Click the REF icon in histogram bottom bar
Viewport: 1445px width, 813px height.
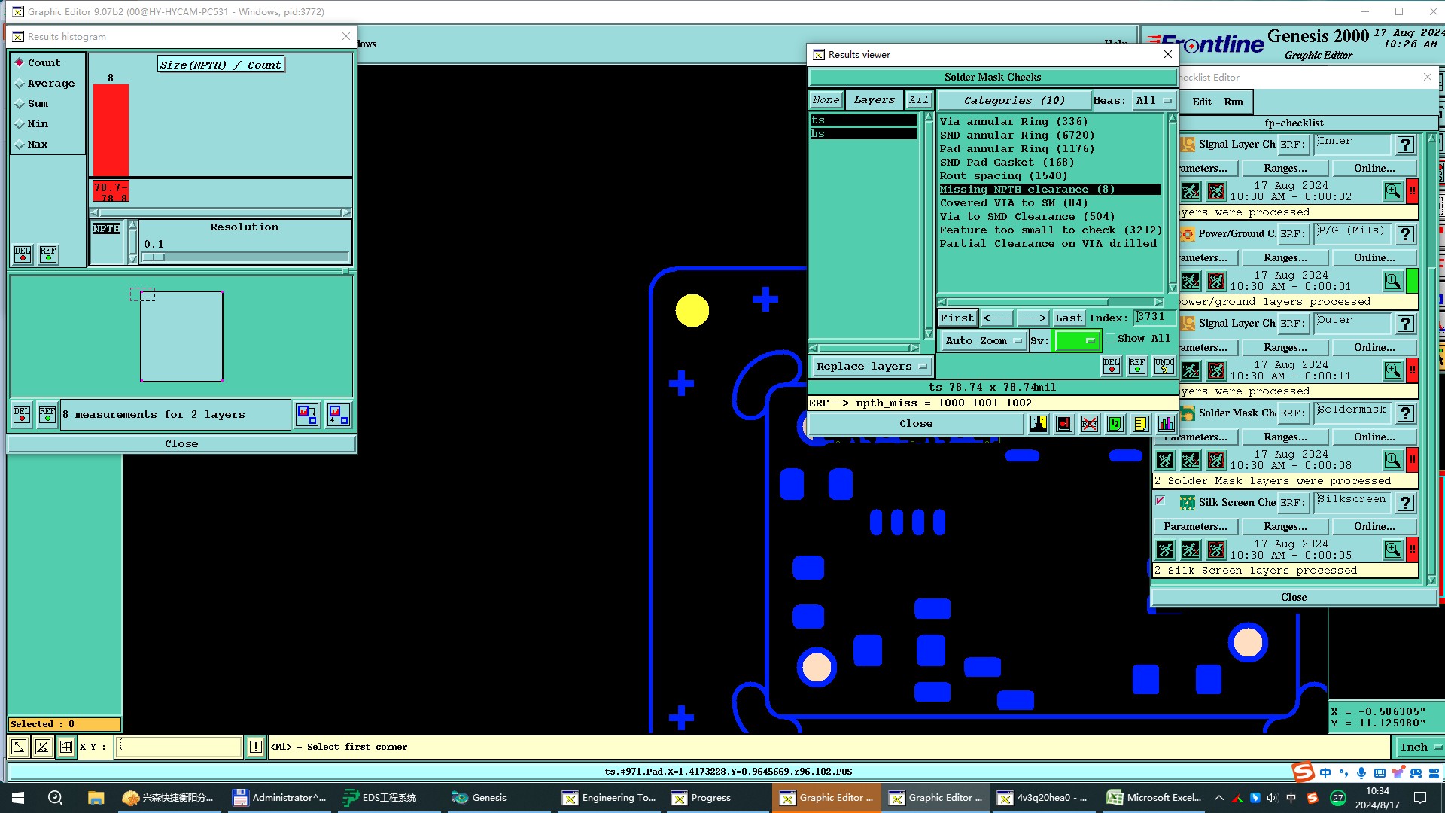(47, 415)
